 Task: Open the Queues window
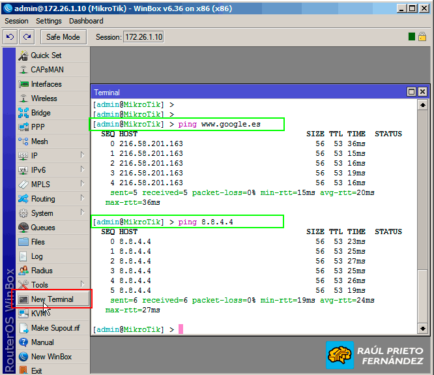tap(43, 228)
